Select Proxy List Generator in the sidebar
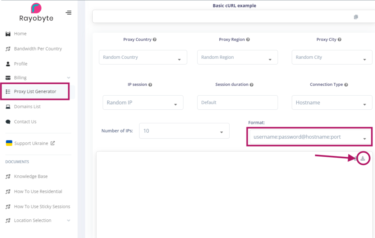 click(35, 92)
